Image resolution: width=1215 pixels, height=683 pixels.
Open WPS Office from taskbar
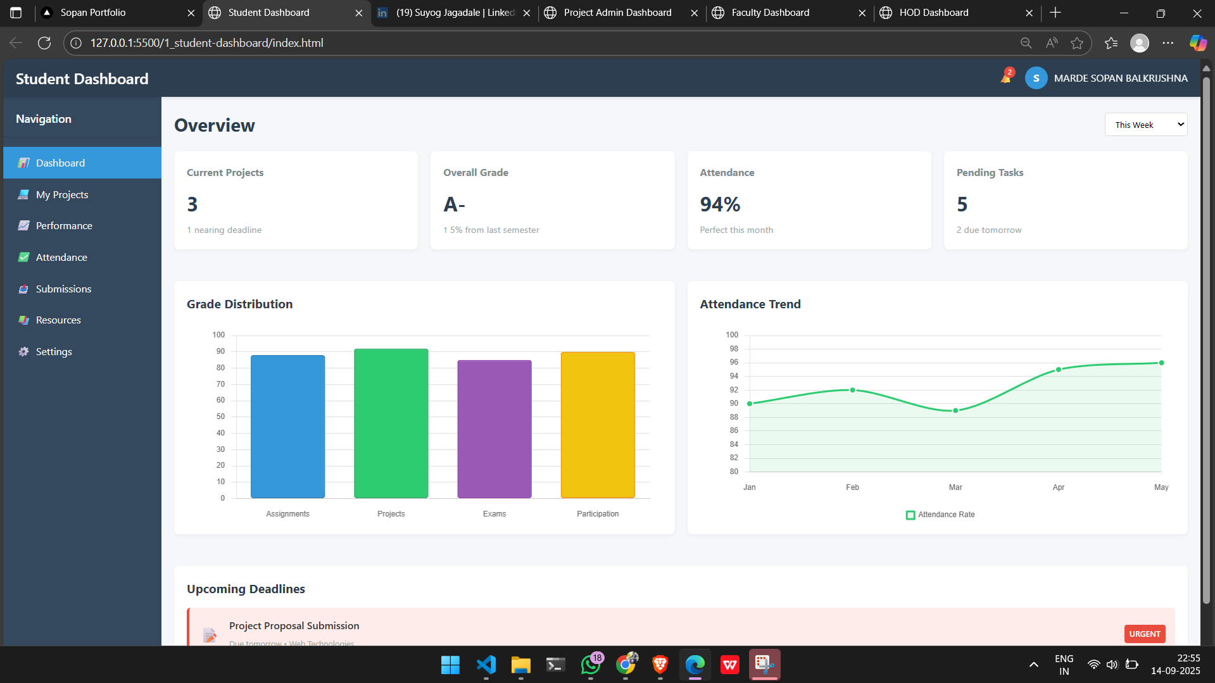click(730, 665)
